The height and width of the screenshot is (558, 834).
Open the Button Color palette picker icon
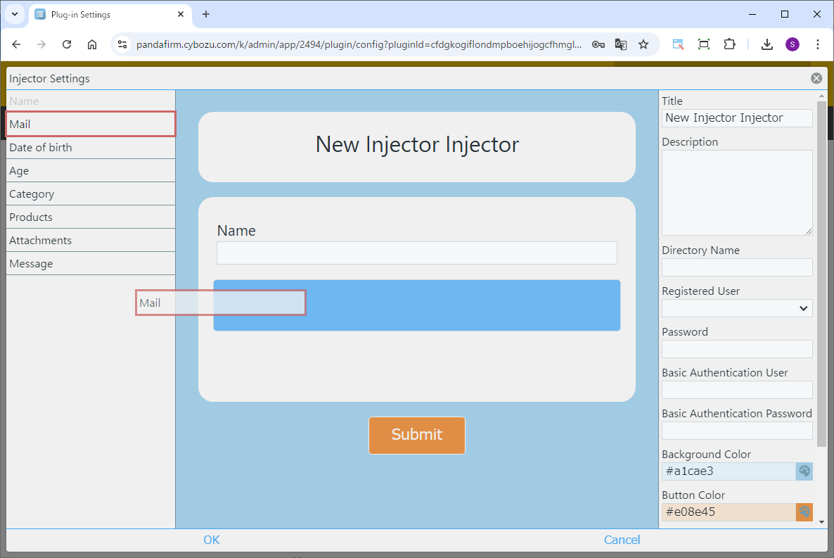click(x=804, y=512)
